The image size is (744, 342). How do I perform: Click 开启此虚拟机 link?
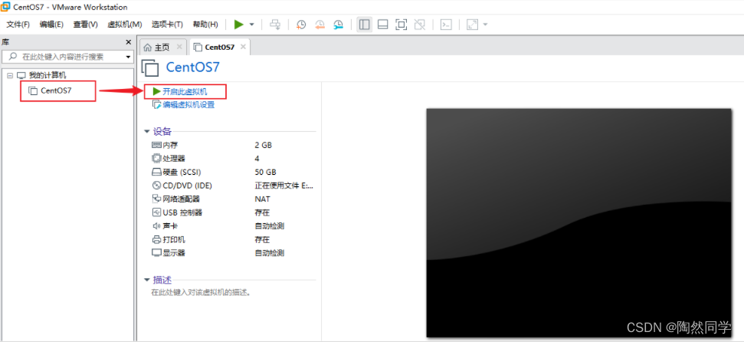pyautogui.click(x=185, y=92)
